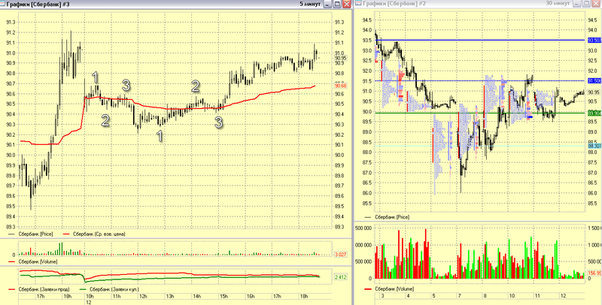The height and width of the screenshot is (305, 602).
Task: Select Сбербанк [Volume] legend in window #3
Action: coord(38,261)
